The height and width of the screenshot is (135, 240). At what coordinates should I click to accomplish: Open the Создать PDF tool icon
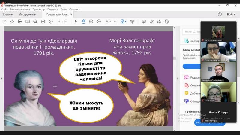point(186,85)
